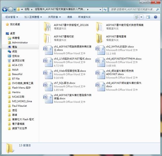Select the ch4_ASP.NET的HTTP物件.docx icon
The image size is (162, 156).
coord(100,62)
